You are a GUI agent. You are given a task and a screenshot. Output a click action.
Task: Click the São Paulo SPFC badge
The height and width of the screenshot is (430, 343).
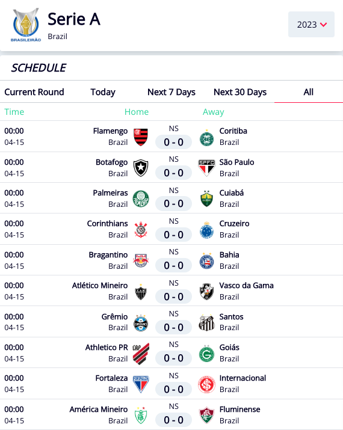(206, 168)
